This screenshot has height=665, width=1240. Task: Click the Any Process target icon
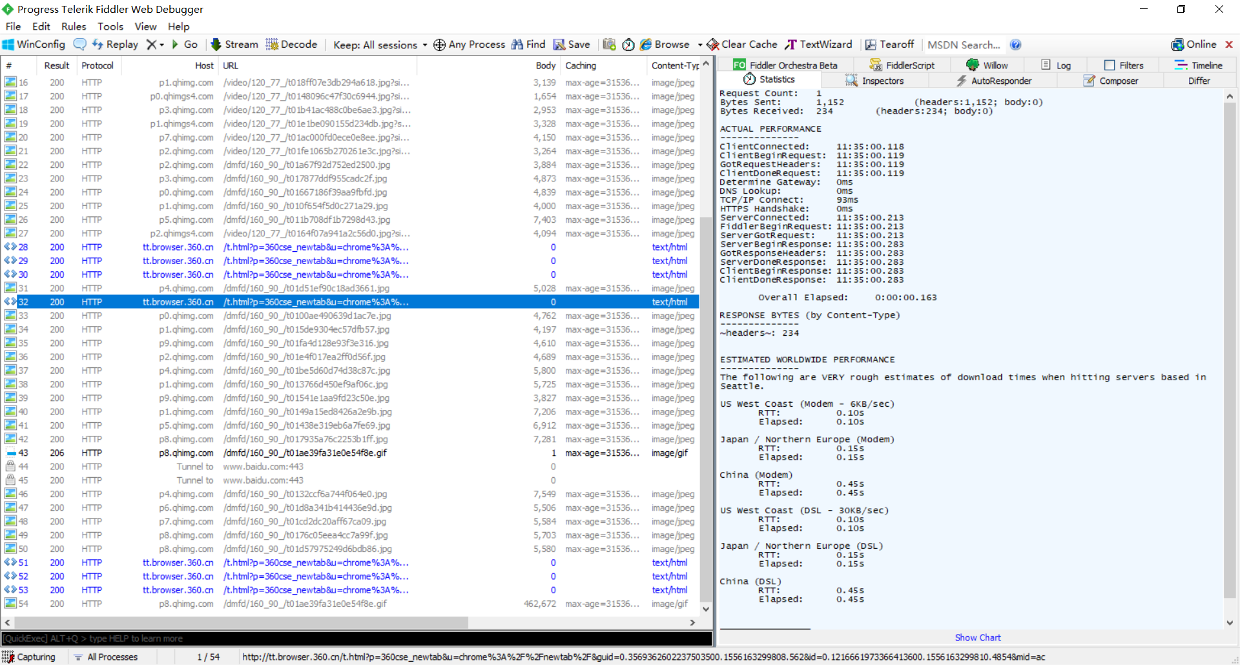coord(439,45)
